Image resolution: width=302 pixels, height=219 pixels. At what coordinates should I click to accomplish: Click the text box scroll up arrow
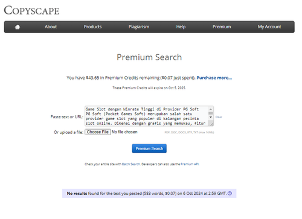click(x=211, y=109)
